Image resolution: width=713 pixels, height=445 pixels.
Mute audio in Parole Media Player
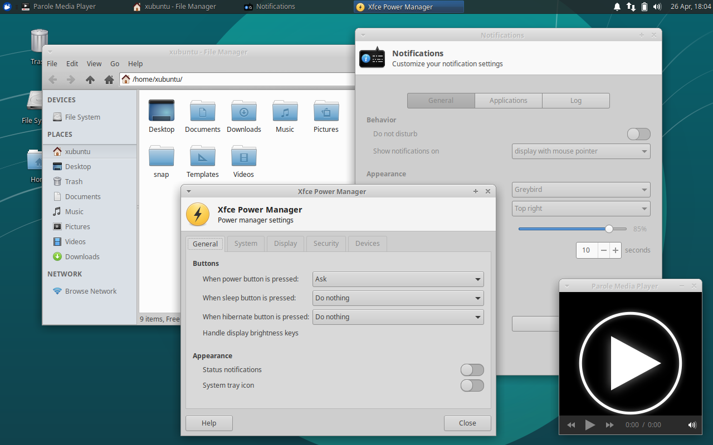(x=692, y=425)
